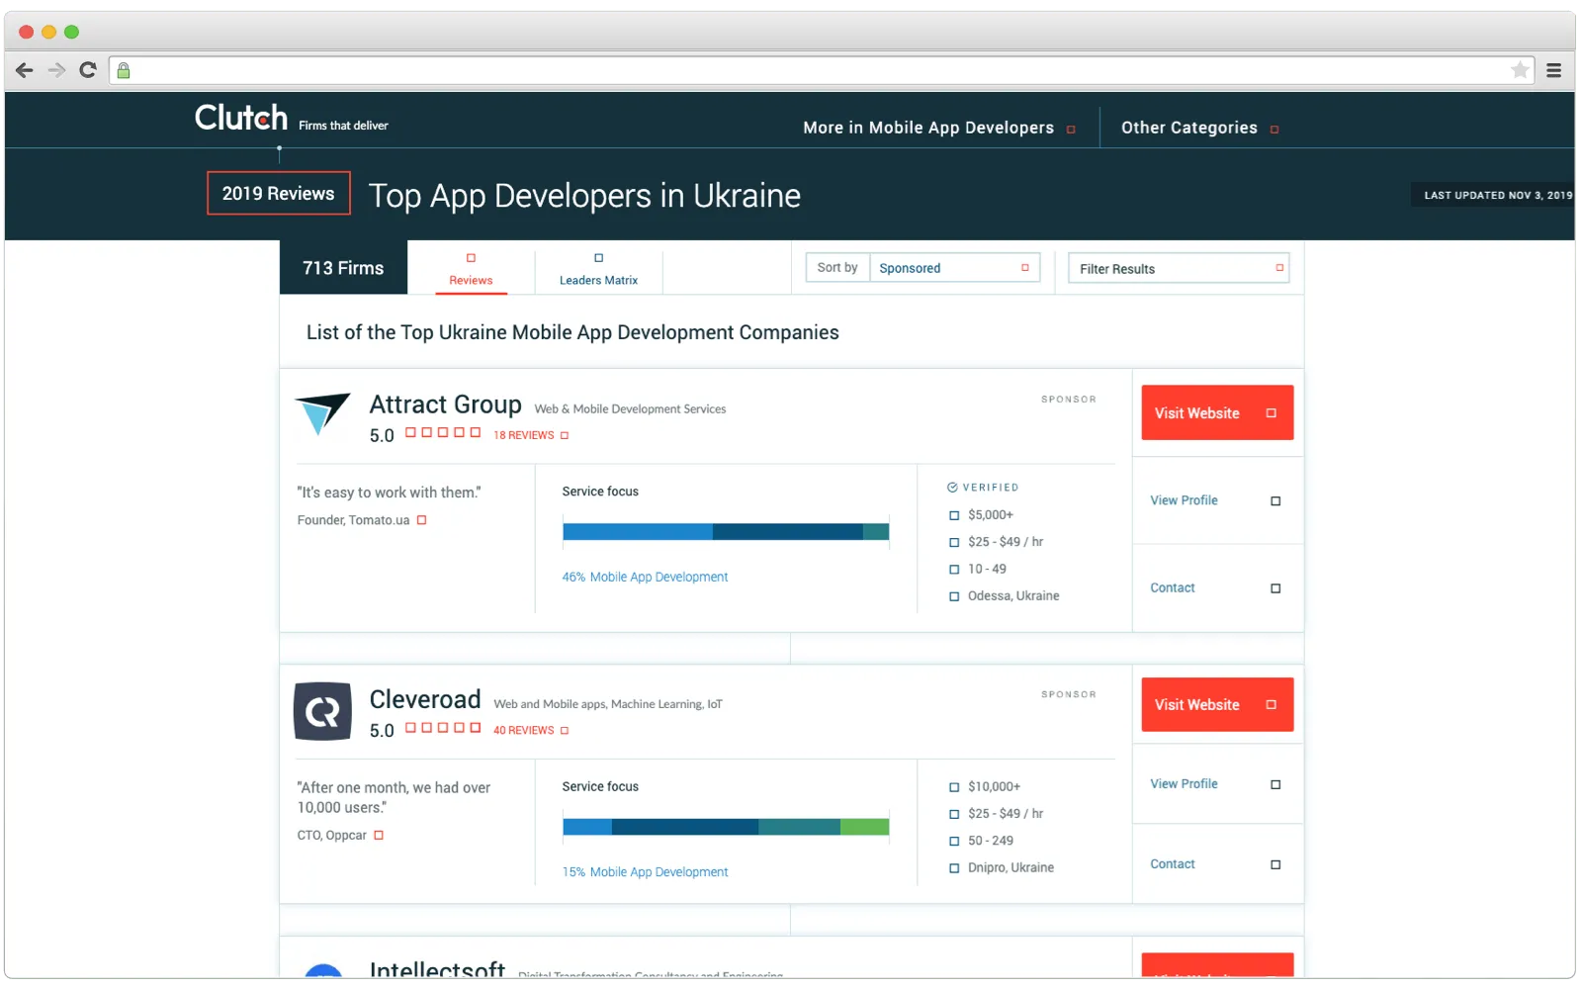Click the padlock icon in address bar

[124, 70]
